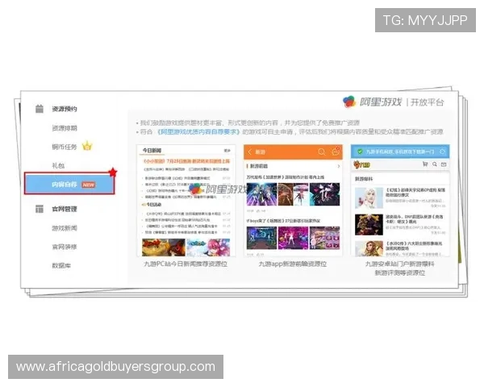
Task: Click the caption 九游PC站今日新闻推荐资源位
Action: tap(186, 264)
